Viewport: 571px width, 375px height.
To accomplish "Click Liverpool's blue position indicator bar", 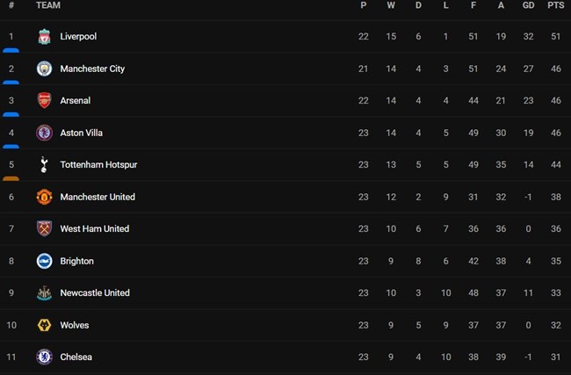I will pos(11,51).
